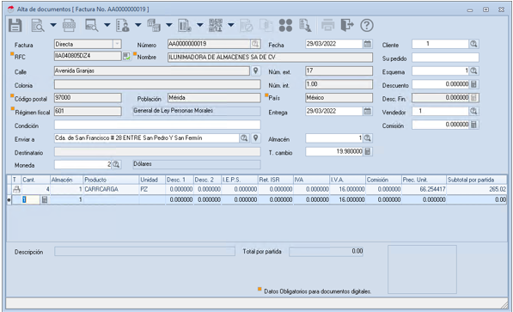Click the Régimen fiscal field 601
The image size is (513, 312).
(88, 112)
